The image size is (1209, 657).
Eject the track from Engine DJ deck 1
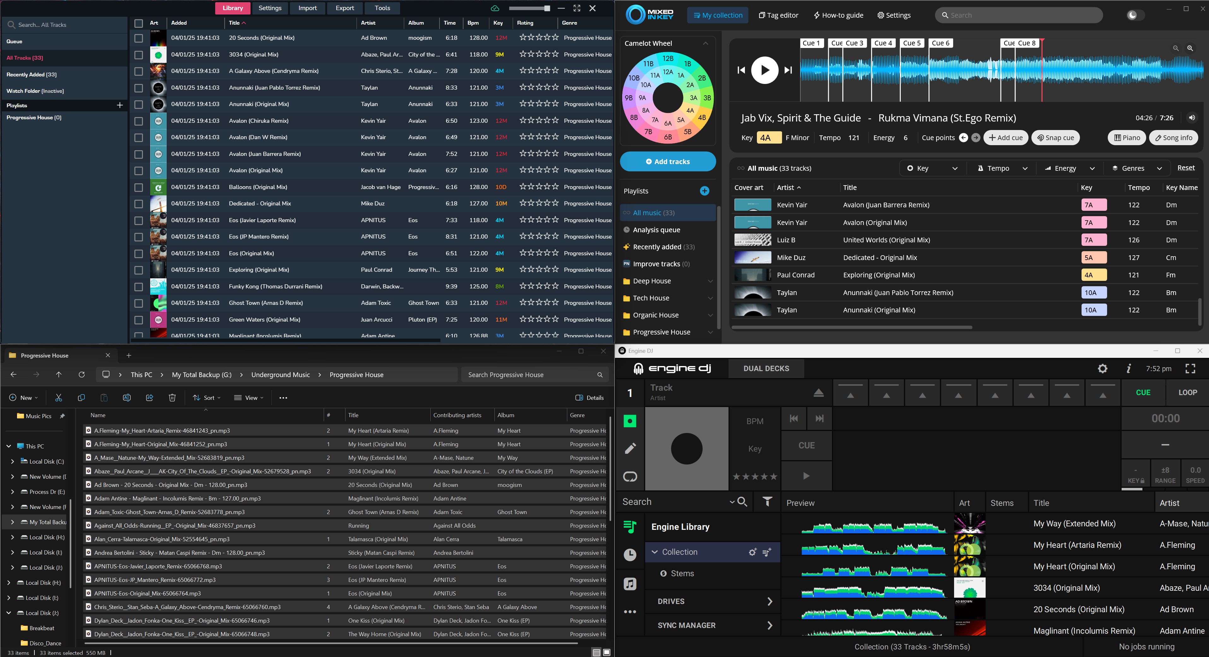click(818, 393)
